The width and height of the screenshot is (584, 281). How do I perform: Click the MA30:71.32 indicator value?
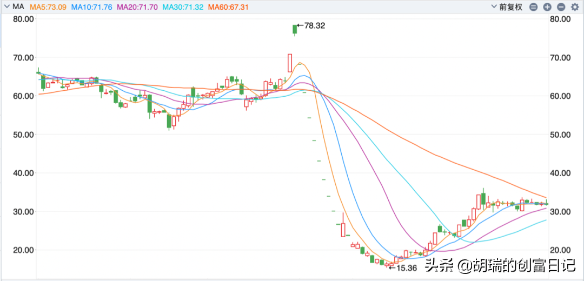click(x=183, y=6)
